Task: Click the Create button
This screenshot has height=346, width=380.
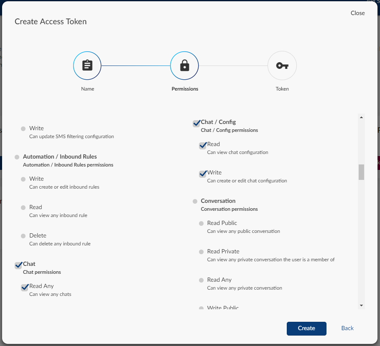Action: (306, 328)
